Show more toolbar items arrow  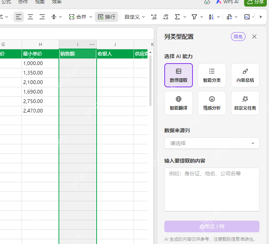click(261, 17)
